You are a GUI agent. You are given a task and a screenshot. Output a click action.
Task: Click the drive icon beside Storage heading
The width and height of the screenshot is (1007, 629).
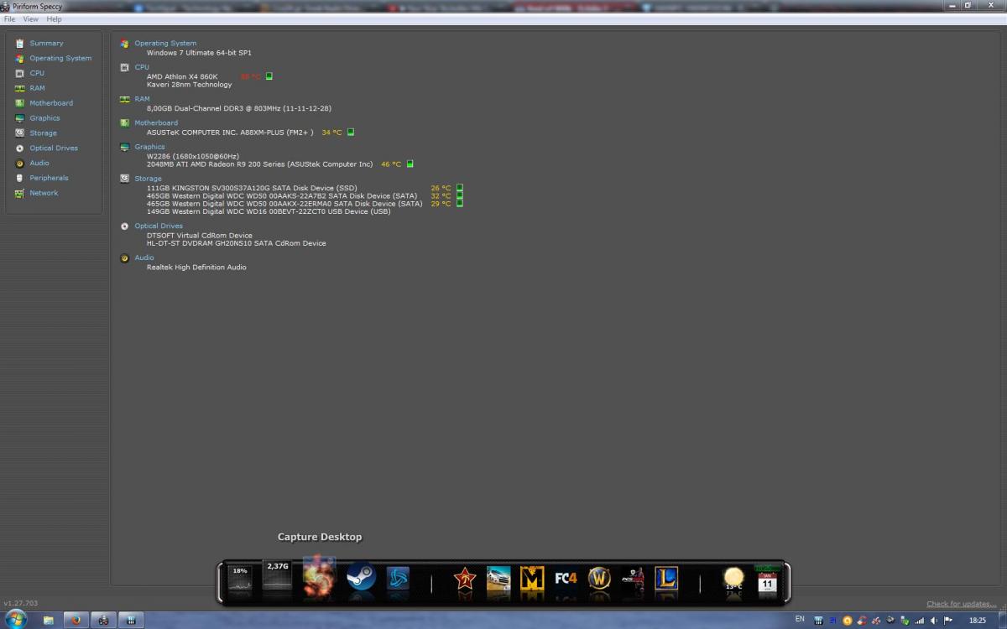click(124, 179)
